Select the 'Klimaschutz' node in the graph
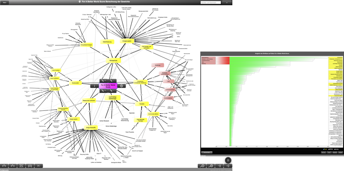 [113, 61]
